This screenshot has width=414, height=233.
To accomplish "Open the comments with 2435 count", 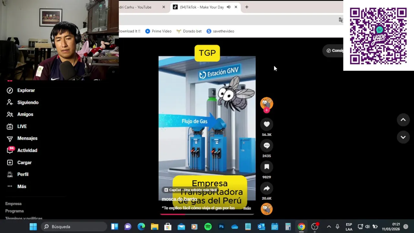I will coord(267,146).
